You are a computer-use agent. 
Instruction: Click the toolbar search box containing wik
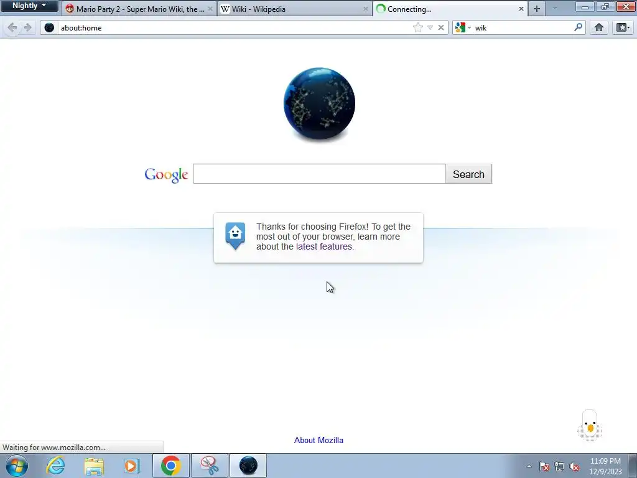pyautogui.click(x=523, y=27)
